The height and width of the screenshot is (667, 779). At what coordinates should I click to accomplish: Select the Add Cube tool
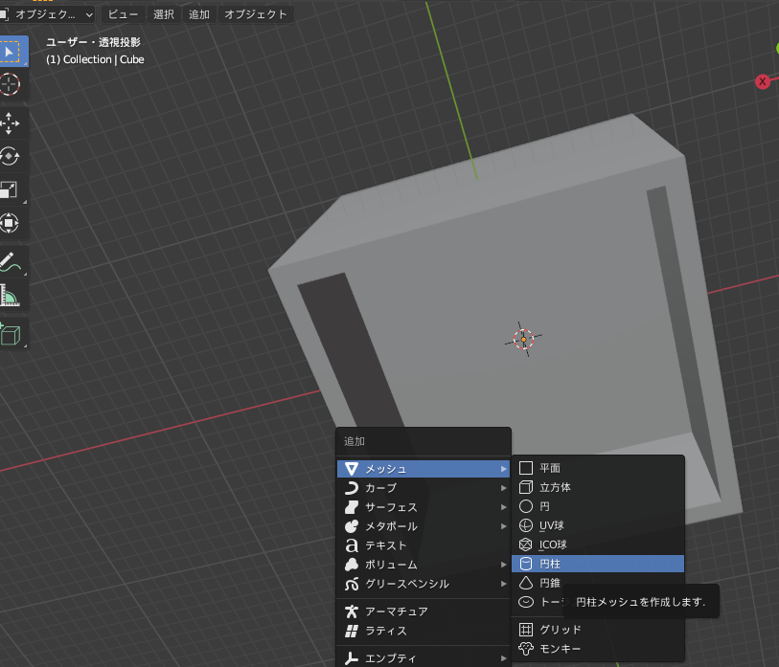pyautogui.click(x=11, y=334)
